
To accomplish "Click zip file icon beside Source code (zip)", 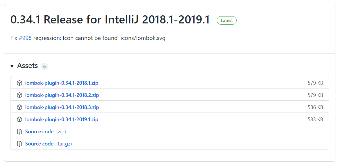I will [x=19, y=132].
